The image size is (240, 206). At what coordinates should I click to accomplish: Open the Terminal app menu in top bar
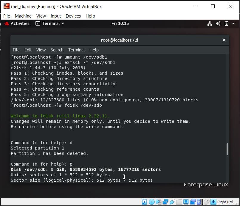(x=50, y=23)
